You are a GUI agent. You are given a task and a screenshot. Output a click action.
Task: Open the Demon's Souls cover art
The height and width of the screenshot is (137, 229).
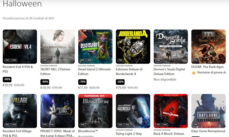[171, 47]
